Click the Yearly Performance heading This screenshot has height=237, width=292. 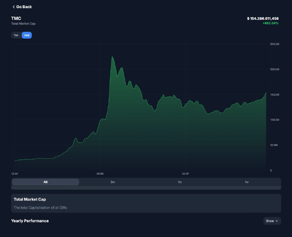point(30,221)
